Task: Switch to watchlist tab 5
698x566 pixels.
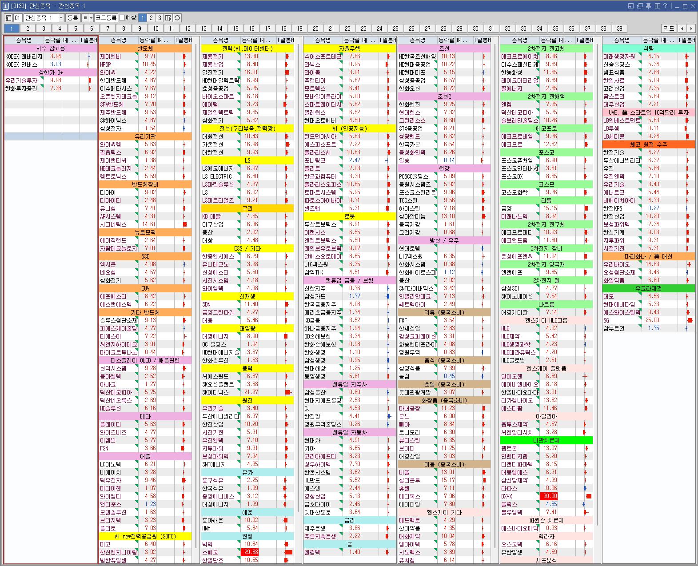Action: 76,28
